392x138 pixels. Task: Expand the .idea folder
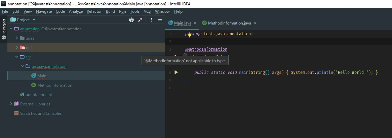pos(17,38)
